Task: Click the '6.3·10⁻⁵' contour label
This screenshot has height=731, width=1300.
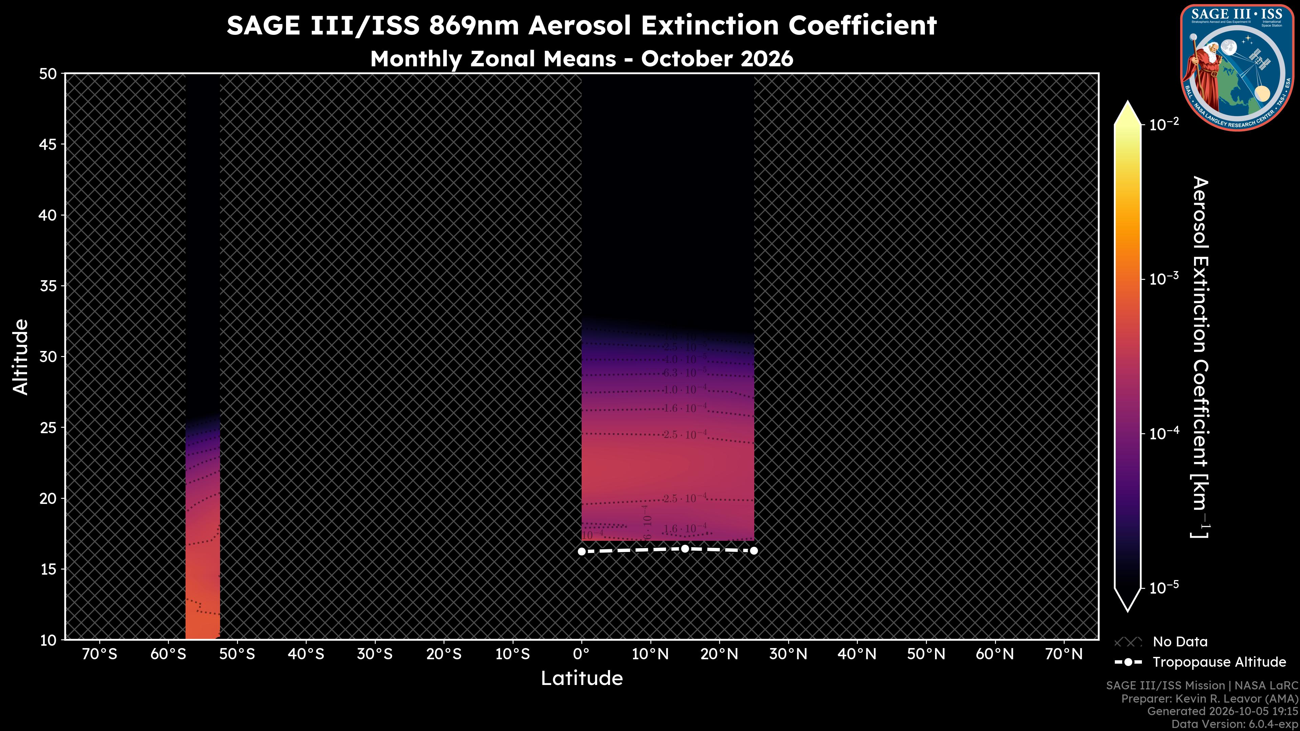Action: click(685, 373)
